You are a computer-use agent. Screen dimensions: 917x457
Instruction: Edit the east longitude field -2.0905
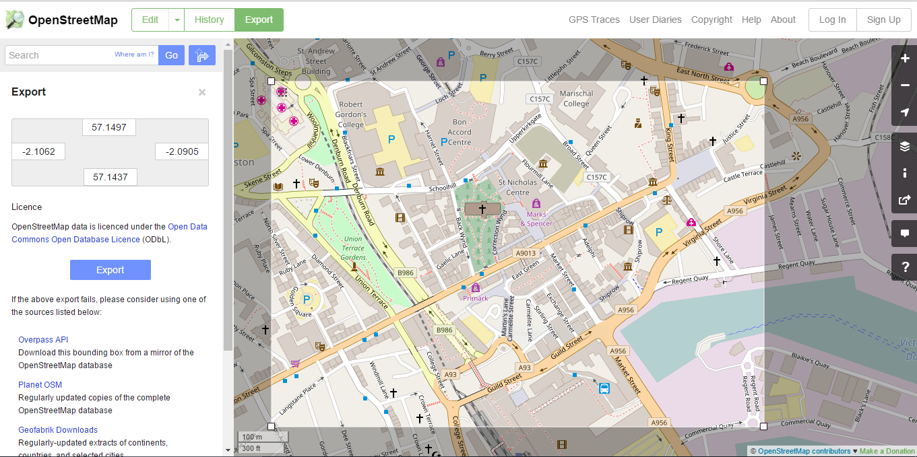[182, 151]
